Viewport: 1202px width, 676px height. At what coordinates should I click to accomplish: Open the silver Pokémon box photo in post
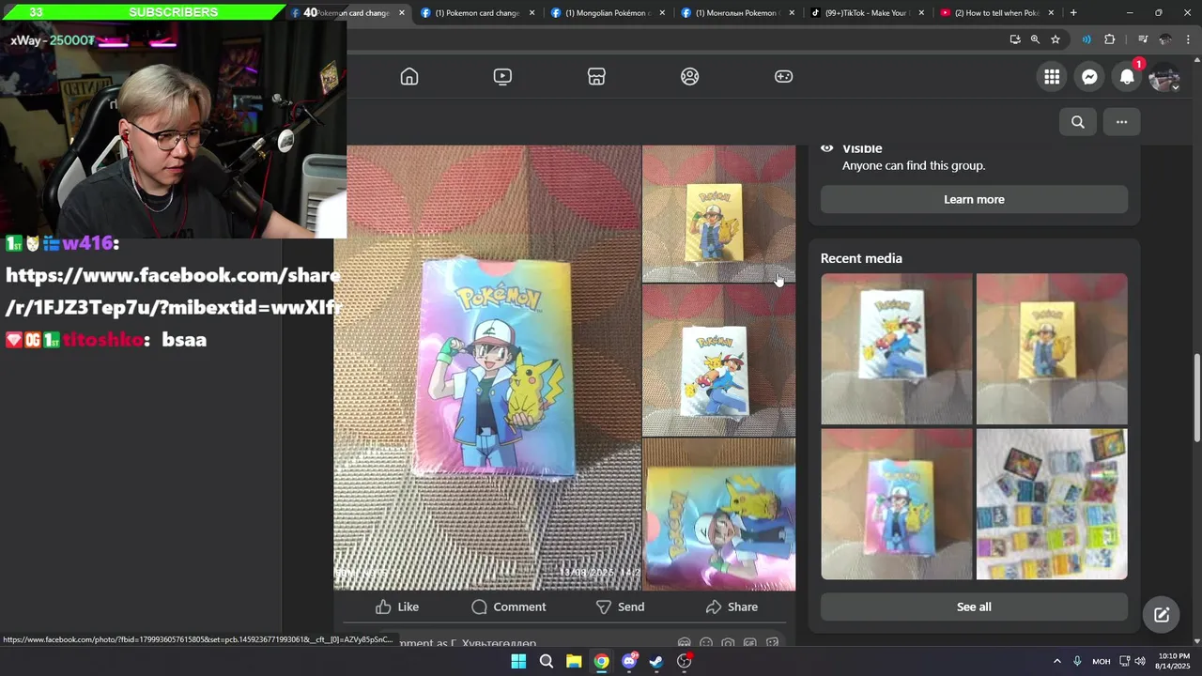pos(718,361)
